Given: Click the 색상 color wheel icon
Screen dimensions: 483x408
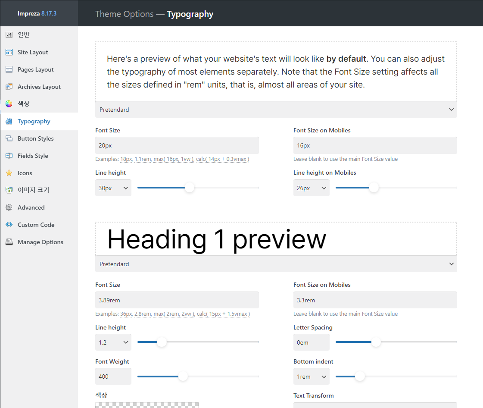Looking at the screenshot, I should click(9, 104).
